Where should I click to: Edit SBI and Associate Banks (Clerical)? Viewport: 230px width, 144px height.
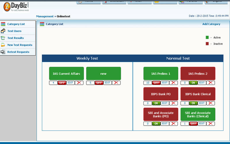click(202, 124)
